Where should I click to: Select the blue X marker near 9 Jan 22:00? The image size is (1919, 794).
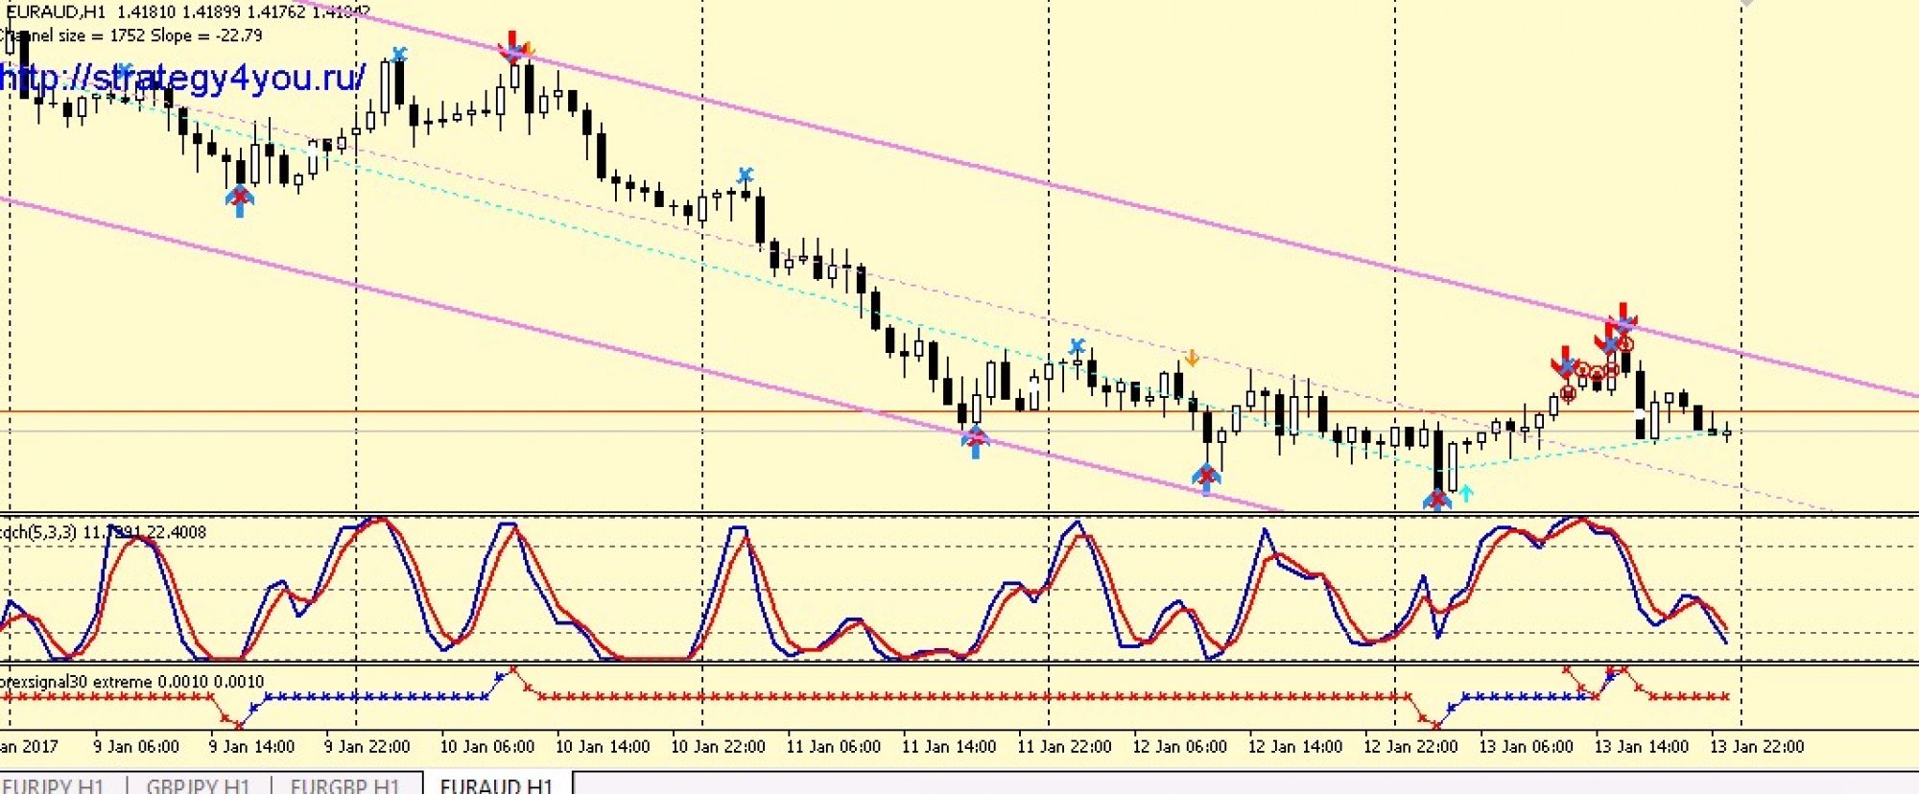click(x=399, y=55)
